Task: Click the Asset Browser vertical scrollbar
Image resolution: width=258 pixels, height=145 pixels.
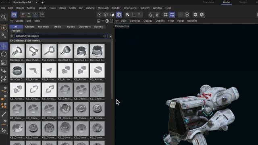Action: [x=112, y=69]
